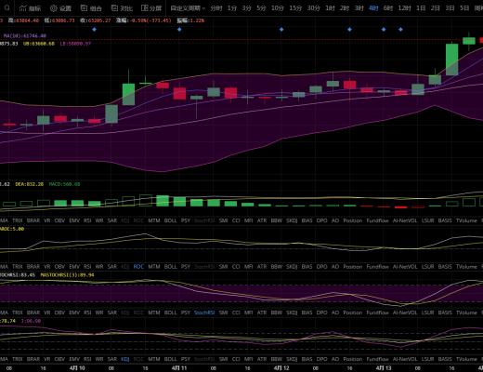
Task: Open the 指标 indicators chart icon
Action: [x=23, y=8]
